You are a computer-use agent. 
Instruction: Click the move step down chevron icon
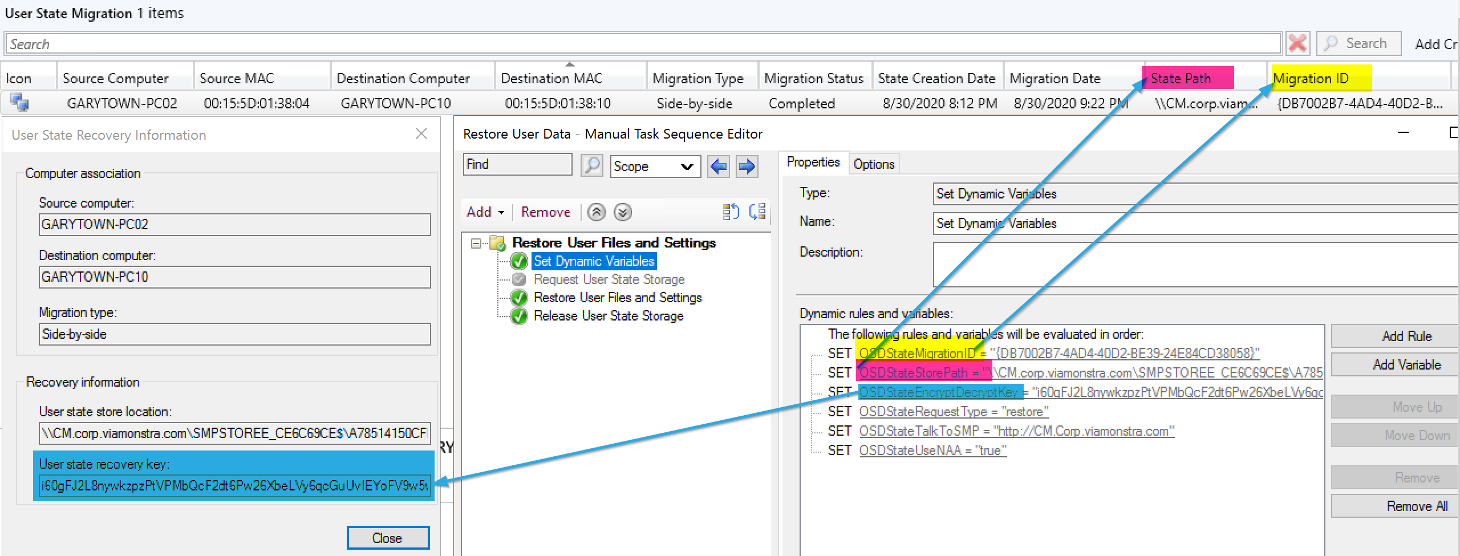tap(622, 213)
